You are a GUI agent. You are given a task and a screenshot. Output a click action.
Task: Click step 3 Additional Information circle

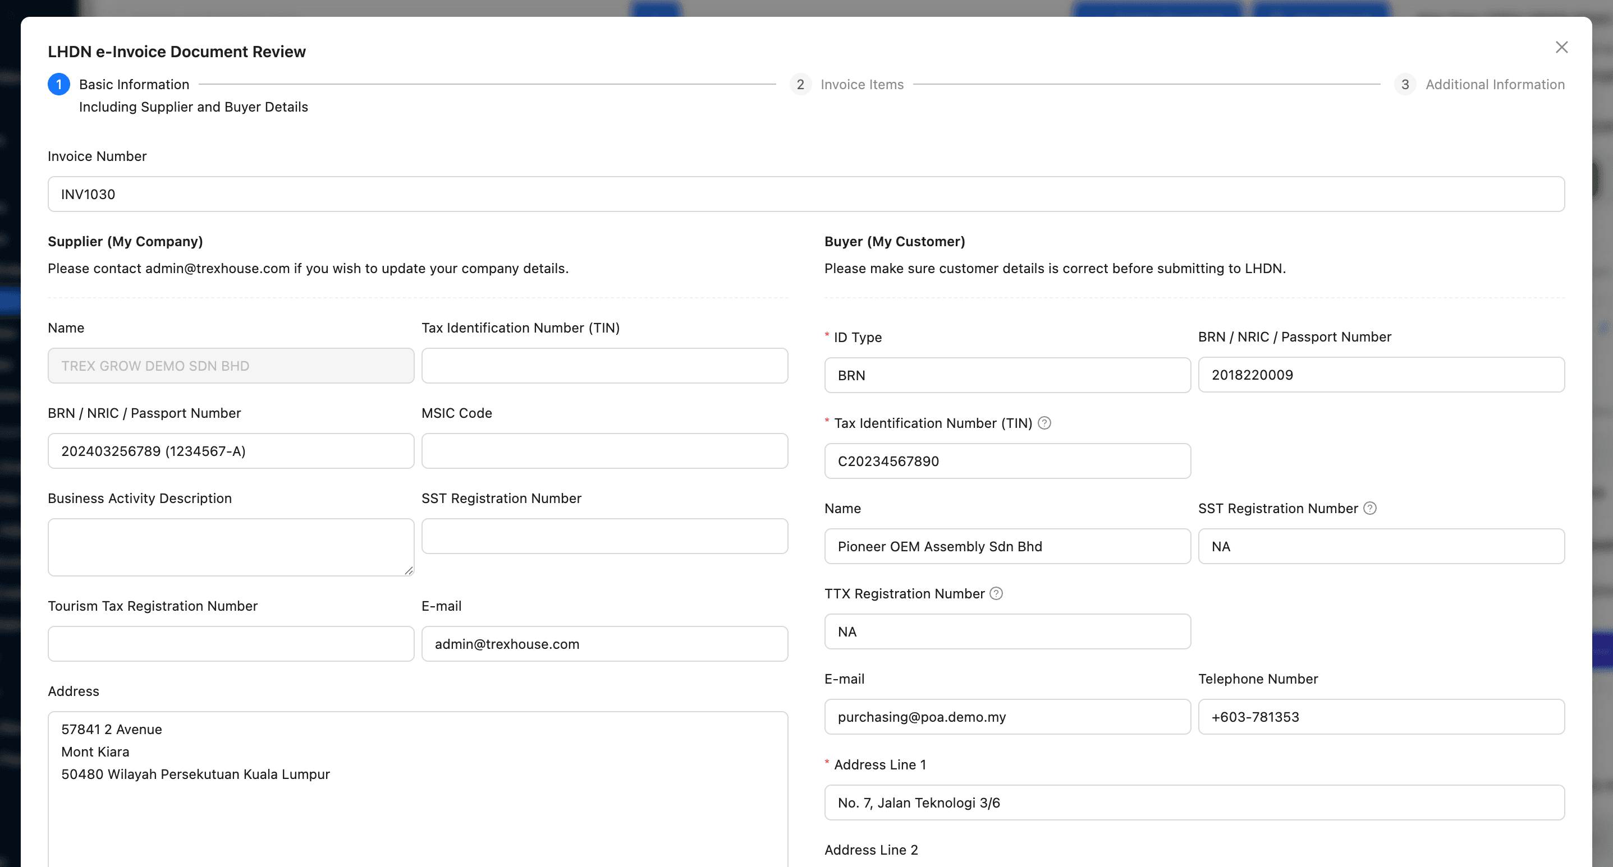(1406, 84)
